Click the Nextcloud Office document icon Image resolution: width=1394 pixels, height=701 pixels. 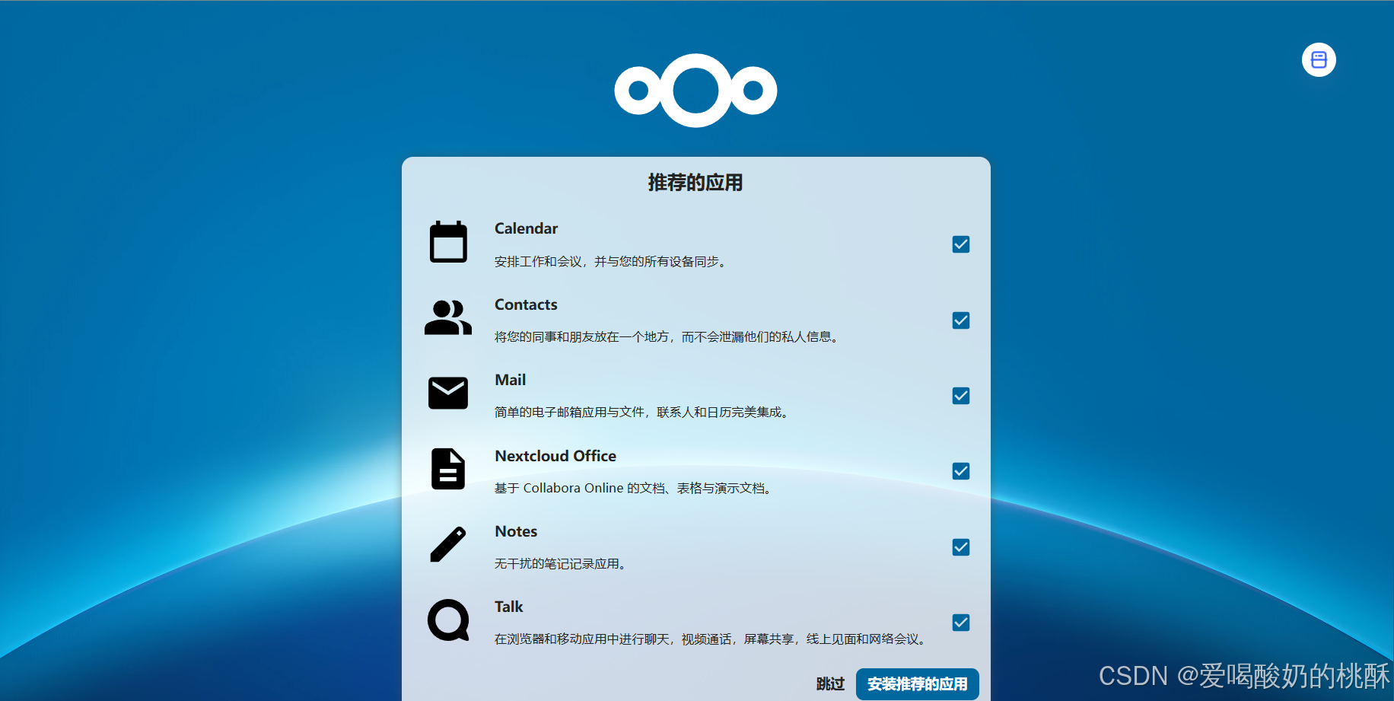tap(447, 470)
